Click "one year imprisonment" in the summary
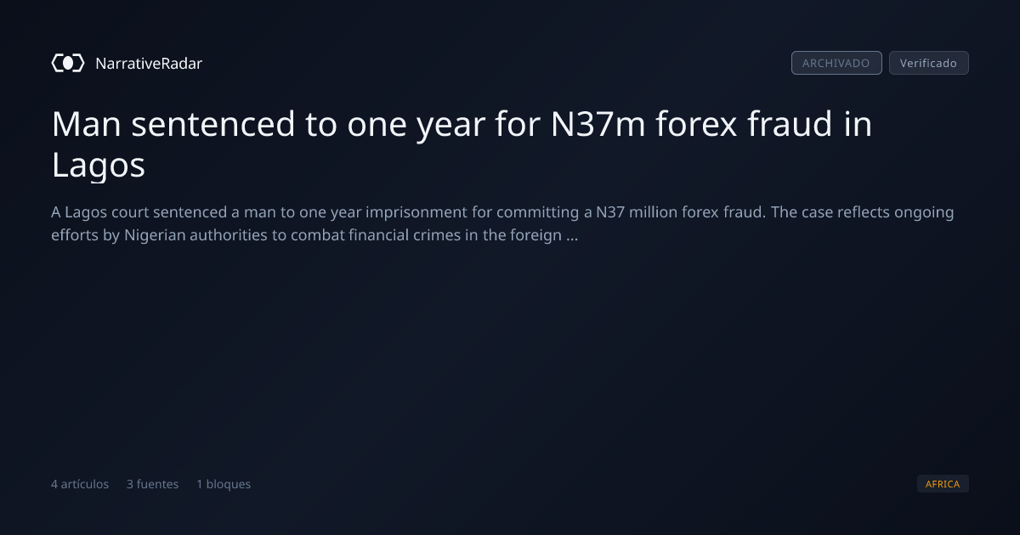Image resolution: width=1020 pixels, height=535 pixels. pos(388,212)
